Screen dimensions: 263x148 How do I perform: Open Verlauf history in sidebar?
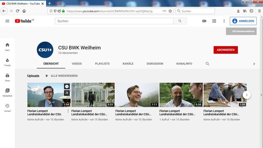coord(7,108)
